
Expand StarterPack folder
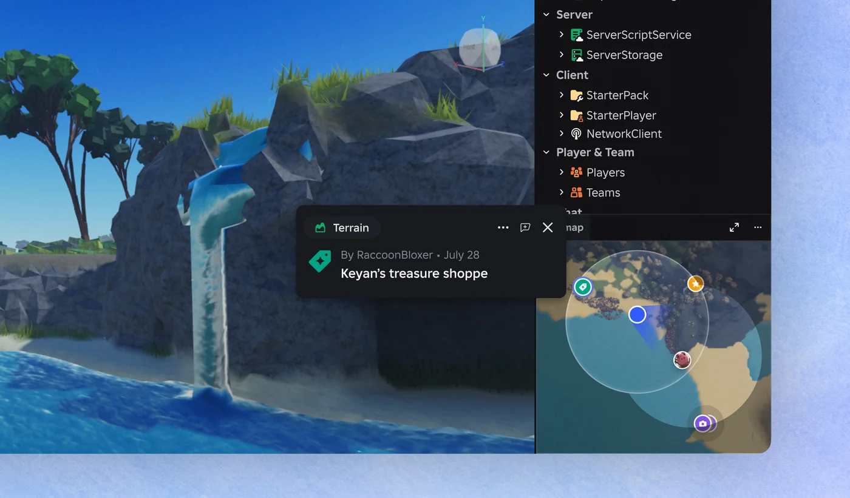pyautogui.click(x=562, y=95)
